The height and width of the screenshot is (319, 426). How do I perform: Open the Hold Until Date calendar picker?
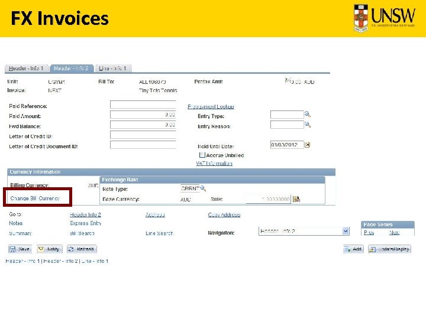(307, 145)
